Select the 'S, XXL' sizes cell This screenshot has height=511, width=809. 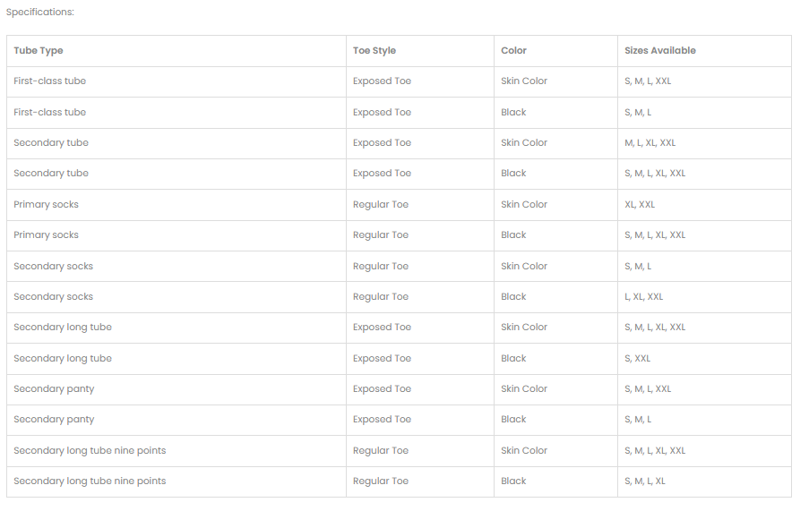pos(638,359)
